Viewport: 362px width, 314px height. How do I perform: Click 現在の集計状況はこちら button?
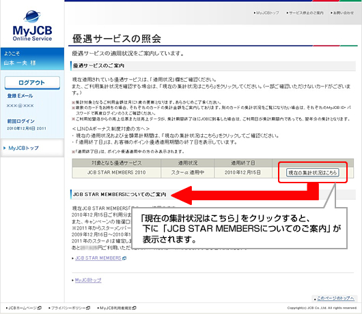pos(313,172)
